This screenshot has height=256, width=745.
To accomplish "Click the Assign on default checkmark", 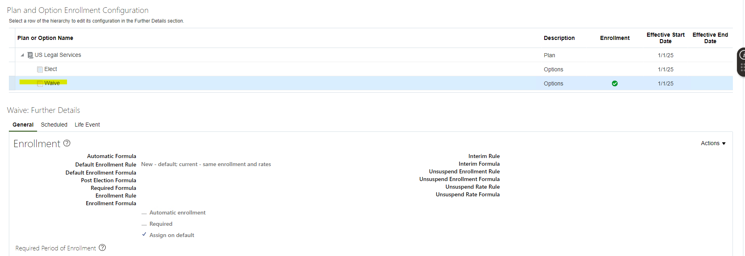I will pos(144,235).
